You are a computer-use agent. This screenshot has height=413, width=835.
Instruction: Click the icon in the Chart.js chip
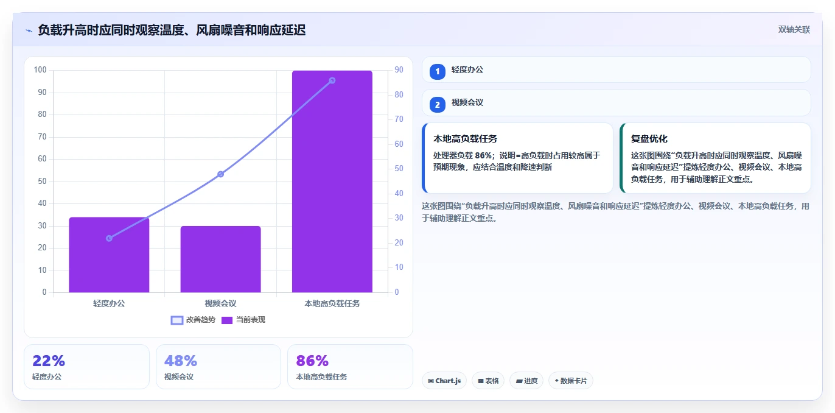[x=431, y=381]
